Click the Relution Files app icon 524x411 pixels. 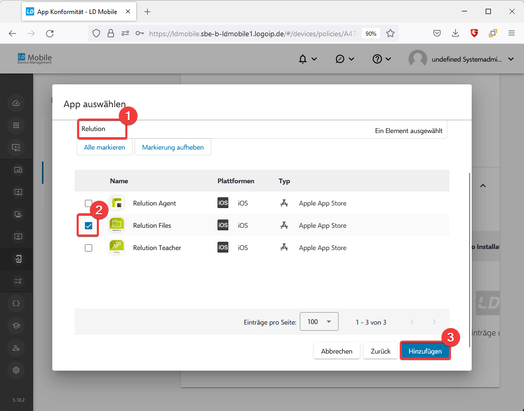tap(117, 225)
